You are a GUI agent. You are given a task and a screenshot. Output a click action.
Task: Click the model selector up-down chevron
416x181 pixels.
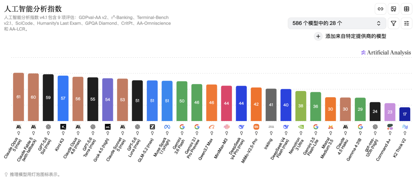click(x=379, y=23)
